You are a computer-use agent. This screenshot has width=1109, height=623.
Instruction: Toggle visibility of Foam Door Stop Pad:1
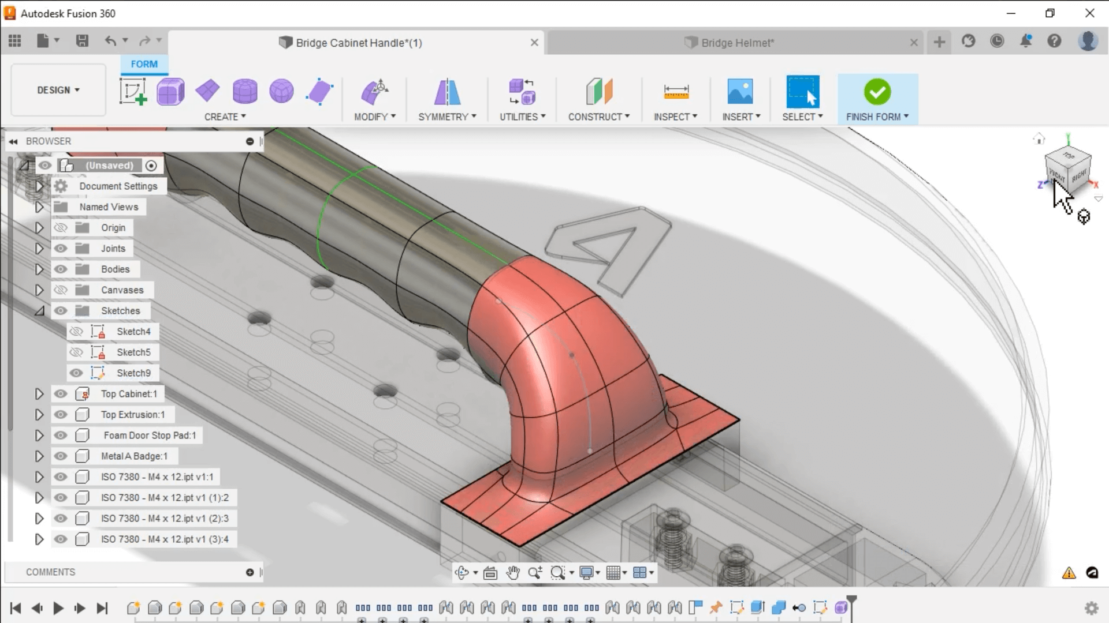click(60, 436)
